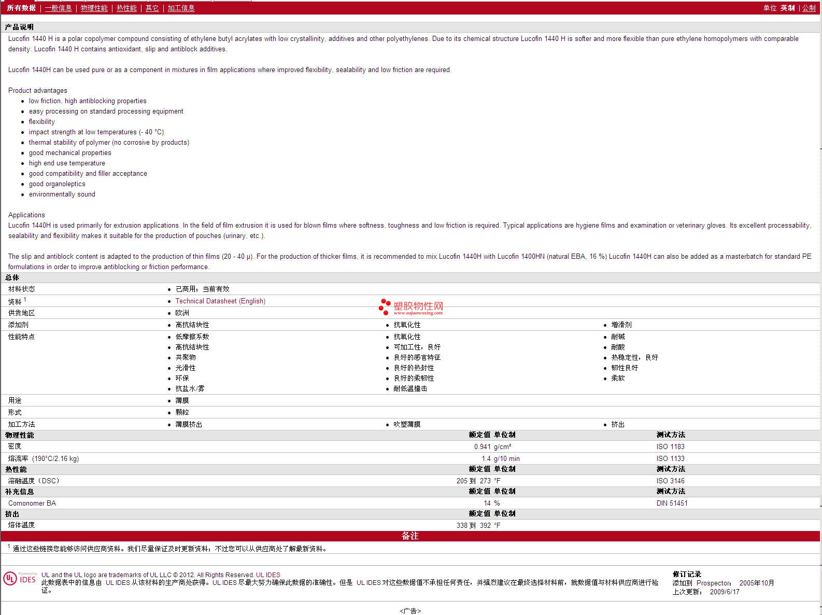822x615 pixels.
Task: Click the 备注 red banner
Action: 410,536
